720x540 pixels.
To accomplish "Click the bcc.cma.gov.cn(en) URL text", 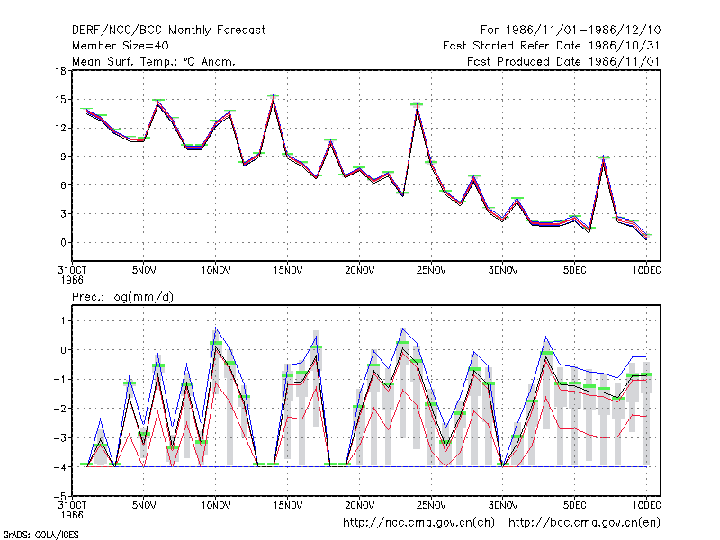I will pos(584,522).
